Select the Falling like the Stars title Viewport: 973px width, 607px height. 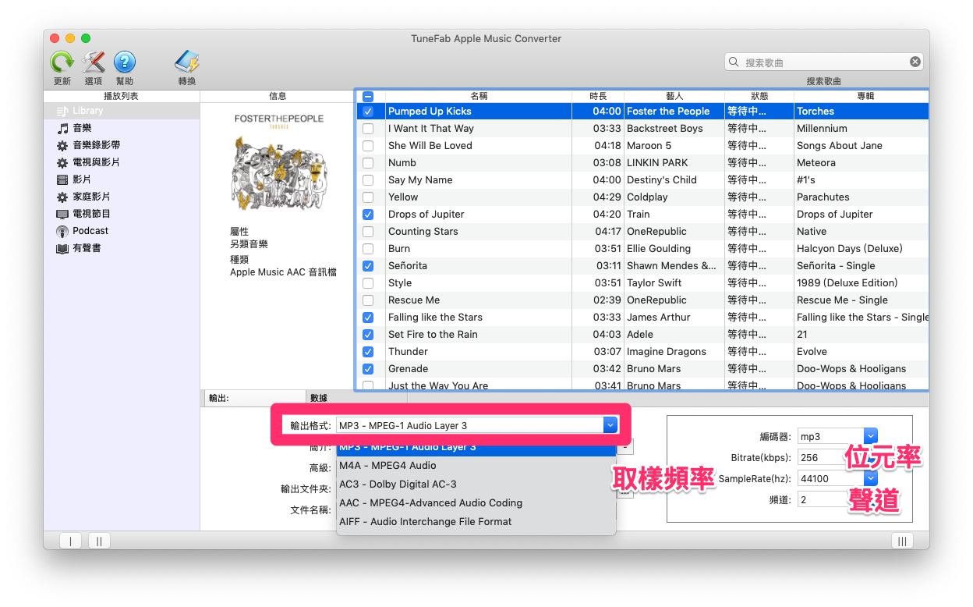tap(435, 318)
